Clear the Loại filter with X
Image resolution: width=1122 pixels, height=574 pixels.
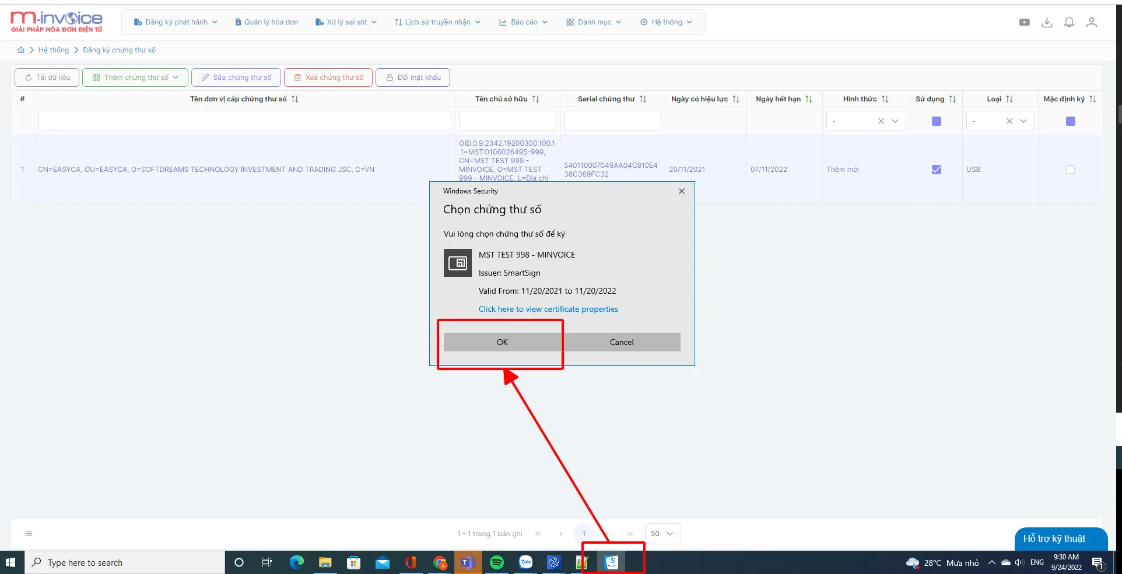(1009, 121)
